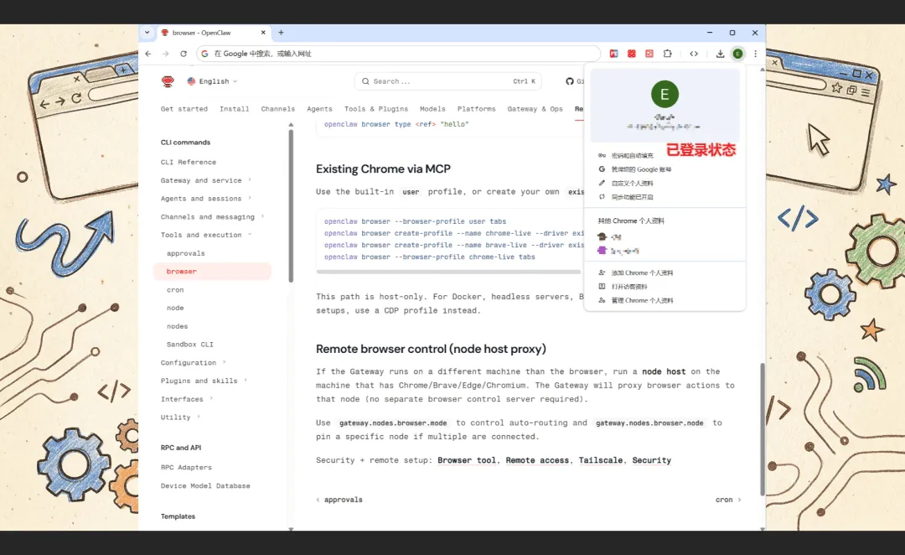Click the code brackets extension icon
The width and height of the screenshot is (905, 555).
coord(694,54)
